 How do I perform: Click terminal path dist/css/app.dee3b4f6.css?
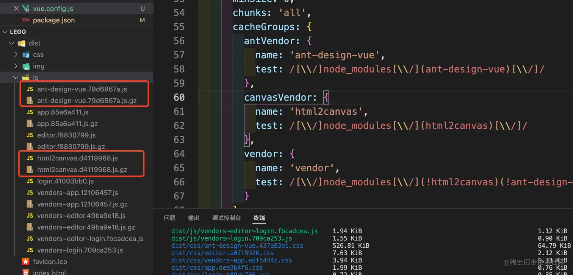pos(217,268)
